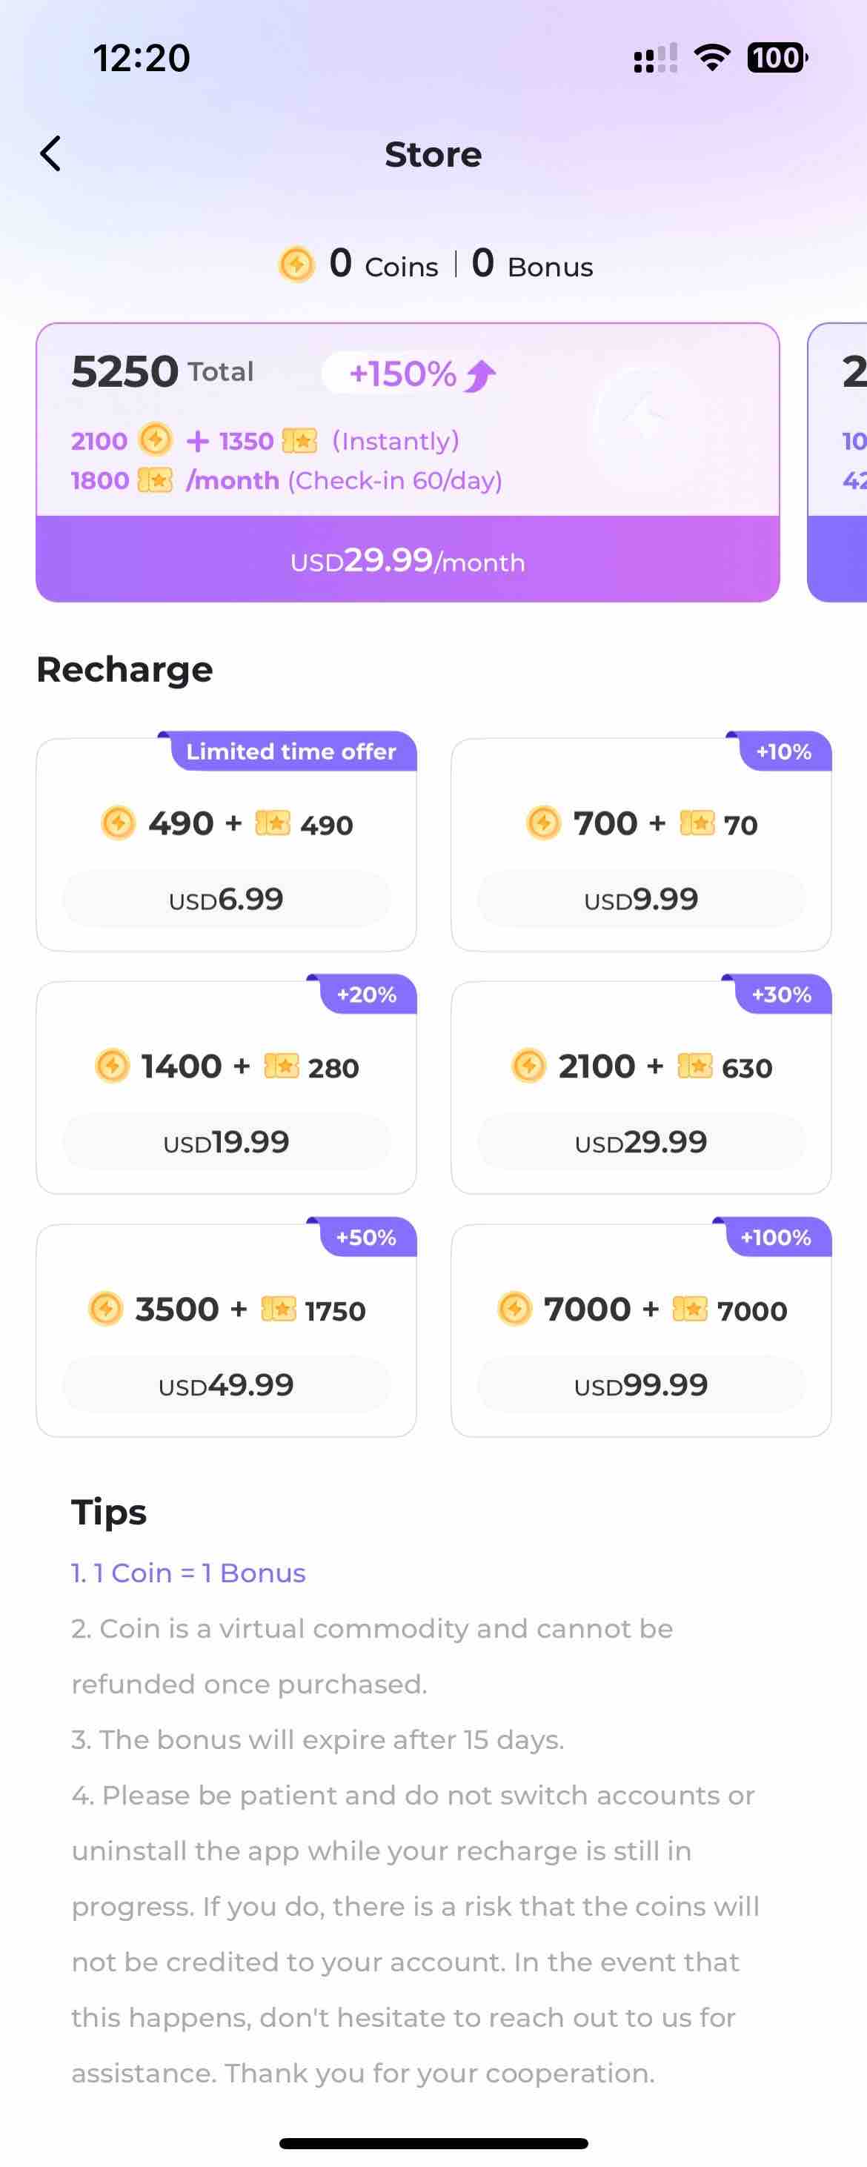Tap the 0 Bonus balance label
Image resolution: width=867 pixels, height=2167 pixels.
[532, 264]
